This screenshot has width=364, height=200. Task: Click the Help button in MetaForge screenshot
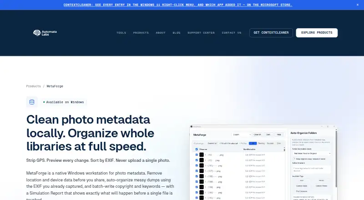(279, 135)
